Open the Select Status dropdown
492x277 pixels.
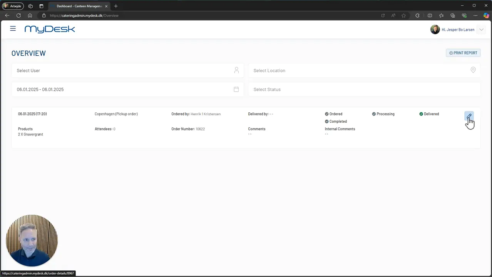click(364, 89)
